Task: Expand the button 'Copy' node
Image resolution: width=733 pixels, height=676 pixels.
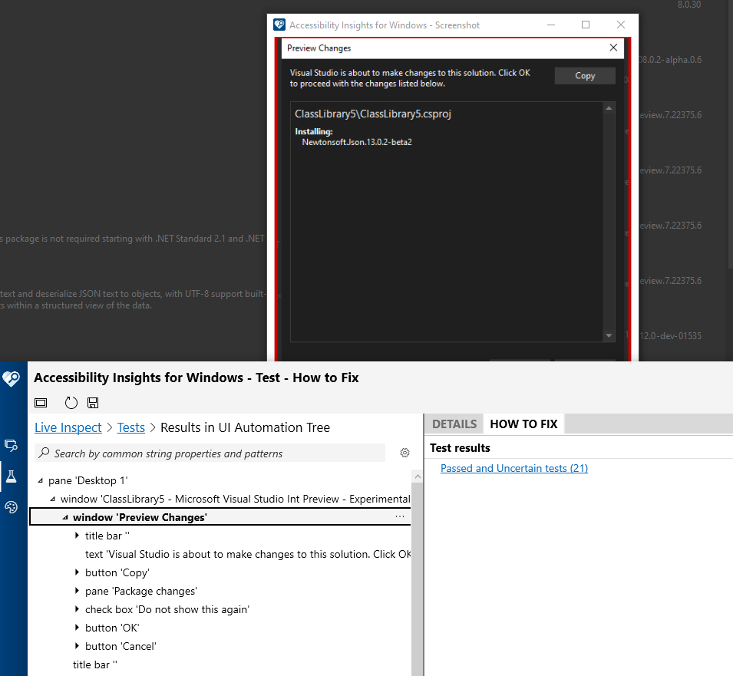Action: [77, 572]
